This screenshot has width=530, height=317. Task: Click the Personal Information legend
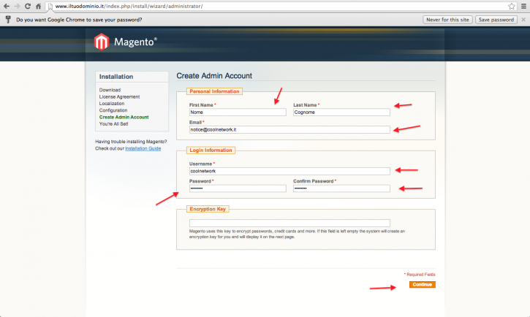[214, 91]
